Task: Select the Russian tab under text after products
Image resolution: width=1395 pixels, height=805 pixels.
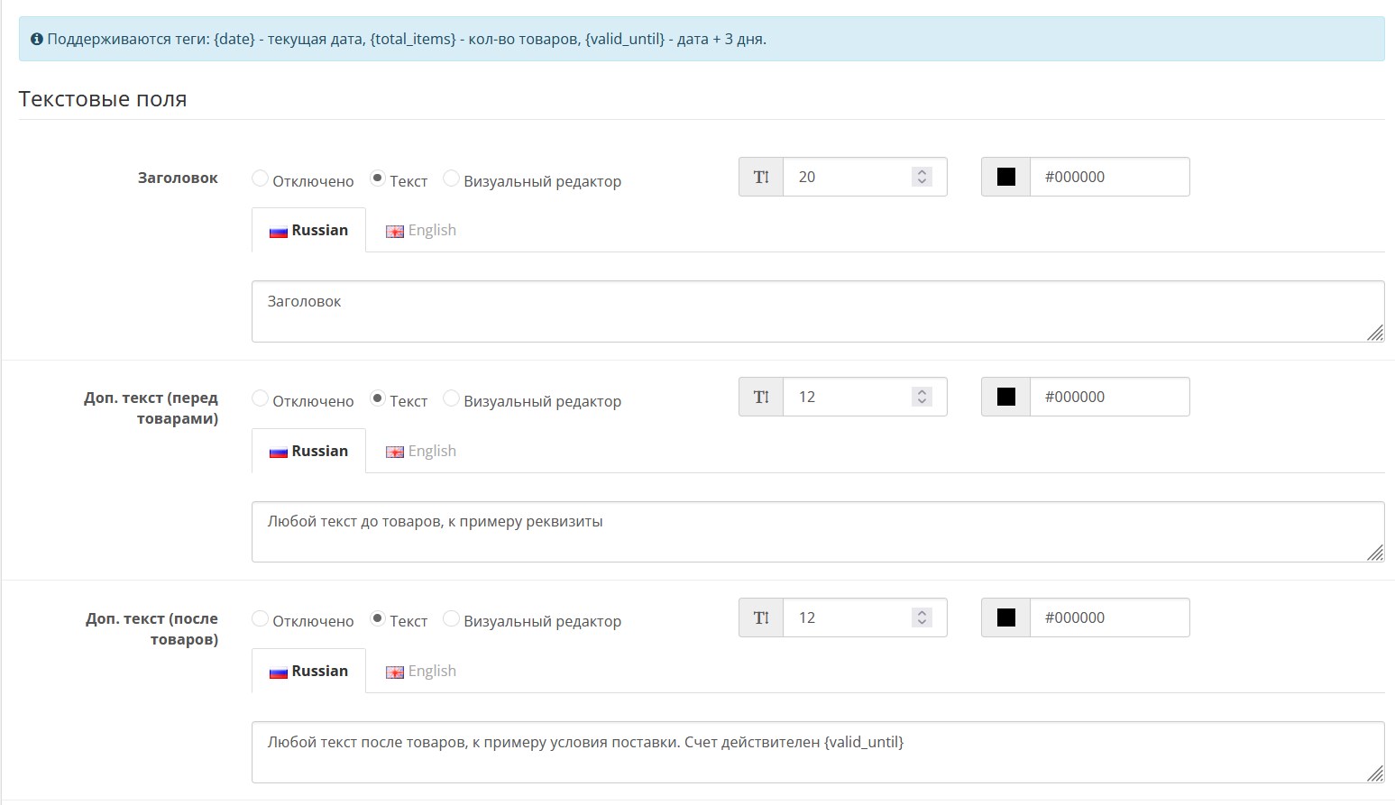Action: [x=308, y=672]
